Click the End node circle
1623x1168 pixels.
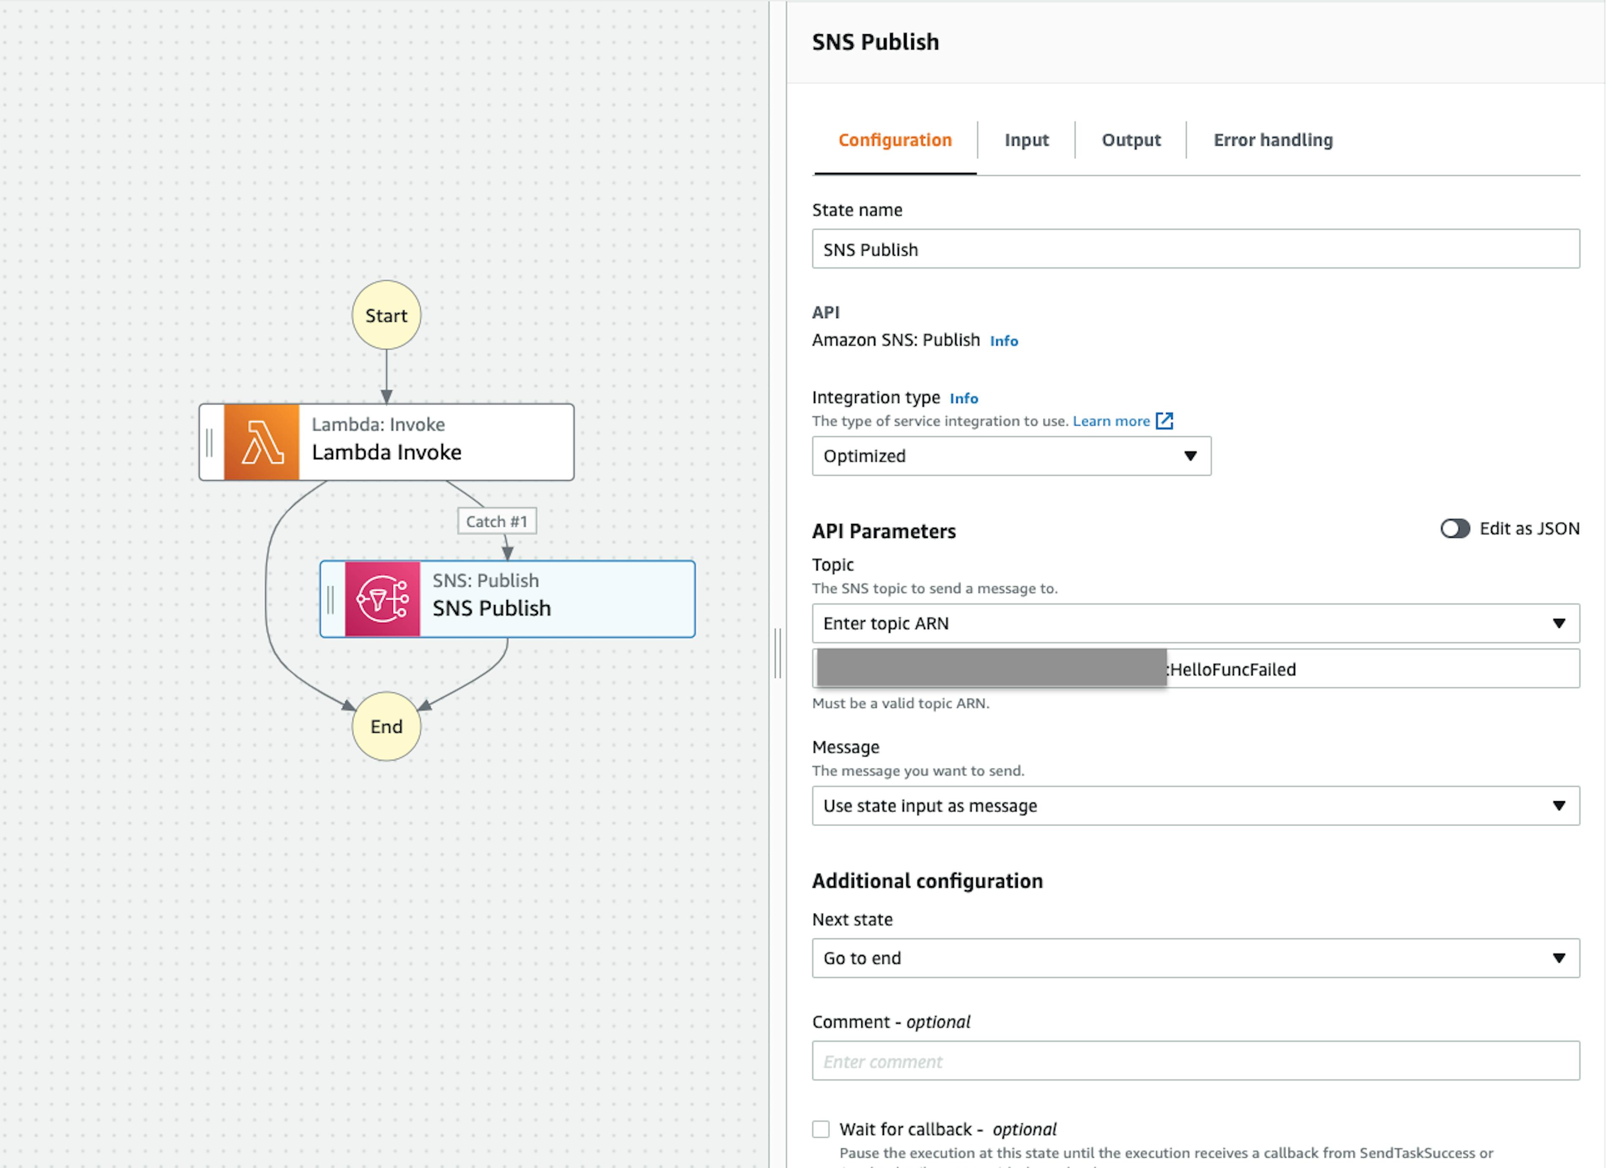click(386, 726)
